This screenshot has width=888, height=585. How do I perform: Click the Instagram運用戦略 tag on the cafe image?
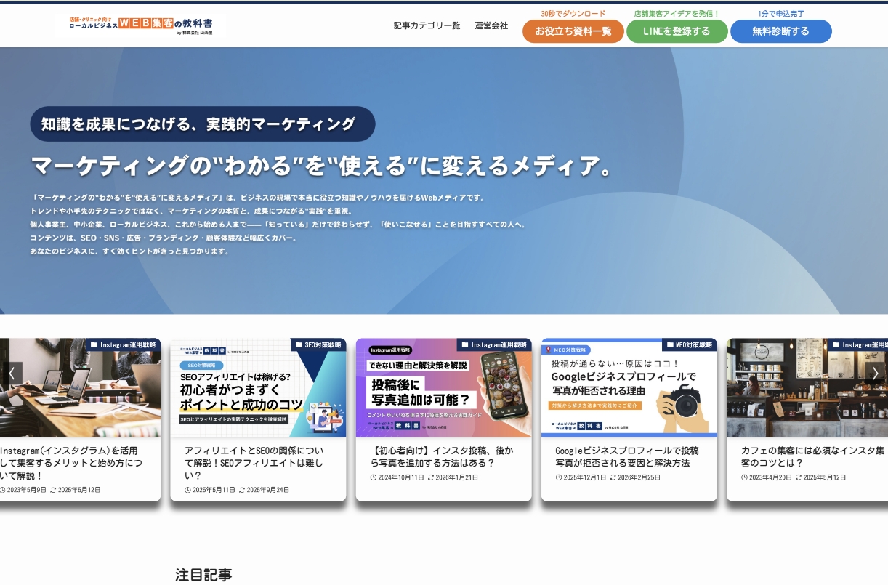[x=862, y=344]
